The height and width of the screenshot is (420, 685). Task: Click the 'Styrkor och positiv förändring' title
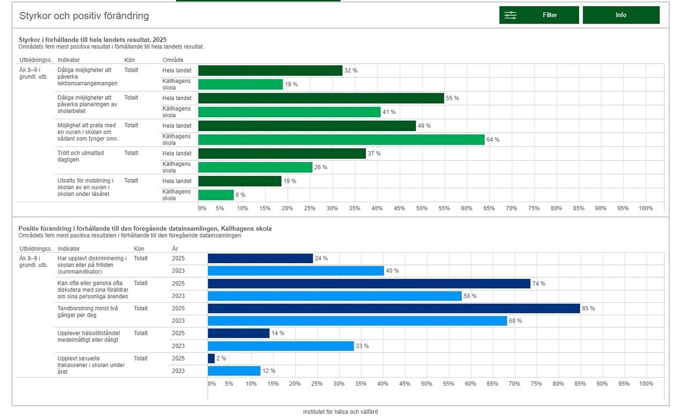pos(84,16)
